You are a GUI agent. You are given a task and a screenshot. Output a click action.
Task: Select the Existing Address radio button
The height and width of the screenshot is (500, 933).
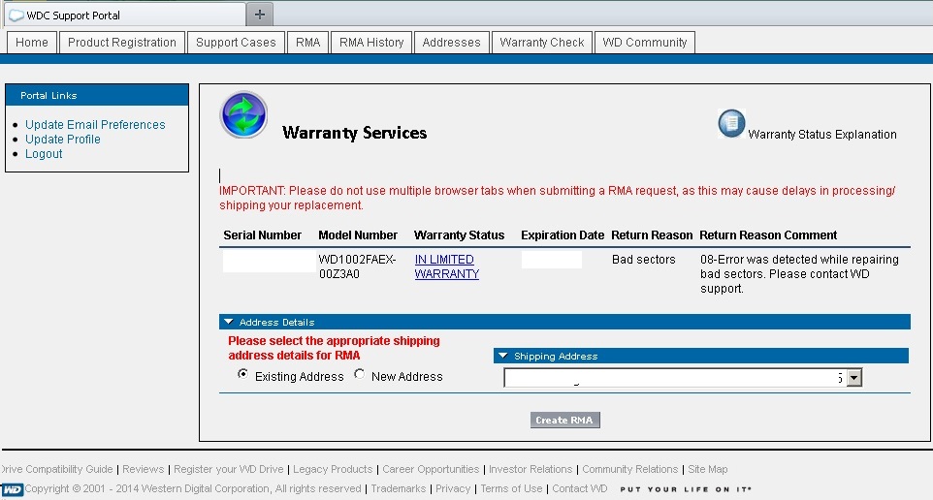[x=242, y=374]
